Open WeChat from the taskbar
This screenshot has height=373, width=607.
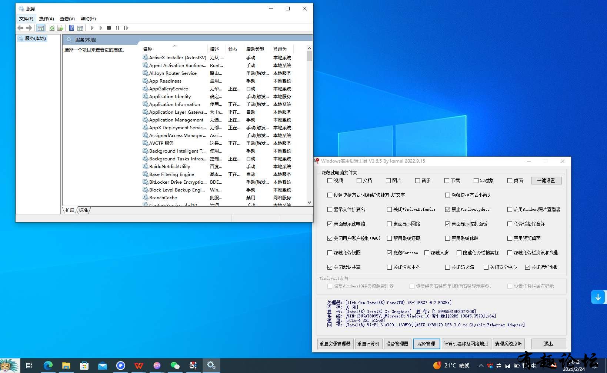175,366
